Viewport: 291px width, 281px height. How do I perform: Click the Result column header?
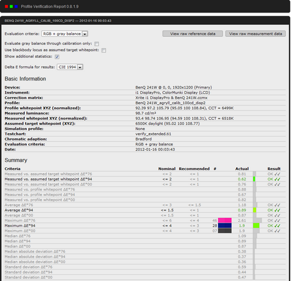coord(274,169)
